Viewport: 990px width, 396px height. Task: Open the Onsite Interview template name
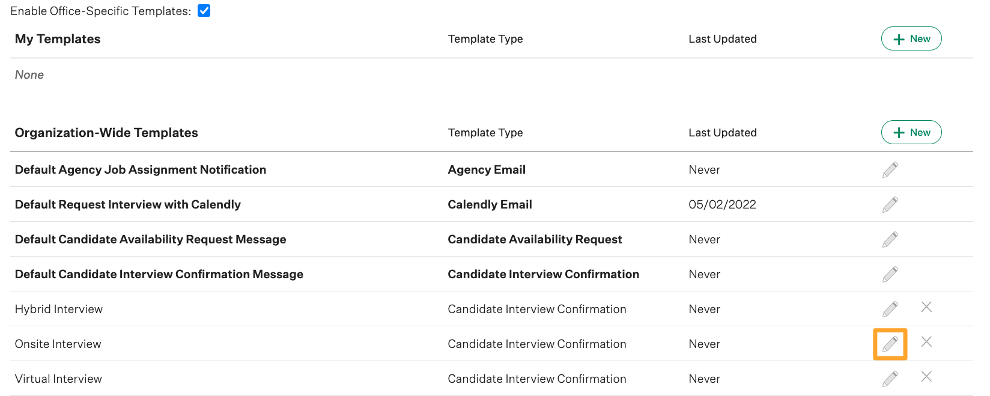(x=58, y=344)
